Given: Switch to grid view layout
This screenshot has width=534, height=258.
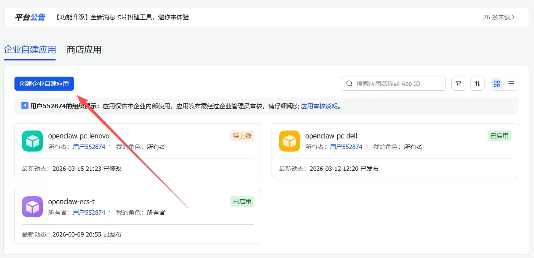Looking at the screenshot, I should [x=497, y=84].
